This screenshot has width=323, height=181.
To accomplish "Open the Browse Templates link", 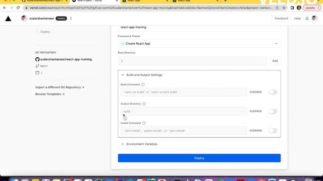I will 50,94.
